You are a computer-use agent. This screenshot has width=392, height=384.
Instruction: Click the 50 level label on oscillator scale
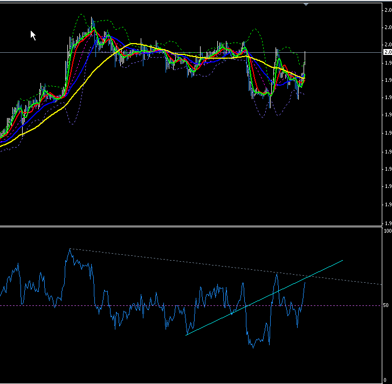point(386,305)
